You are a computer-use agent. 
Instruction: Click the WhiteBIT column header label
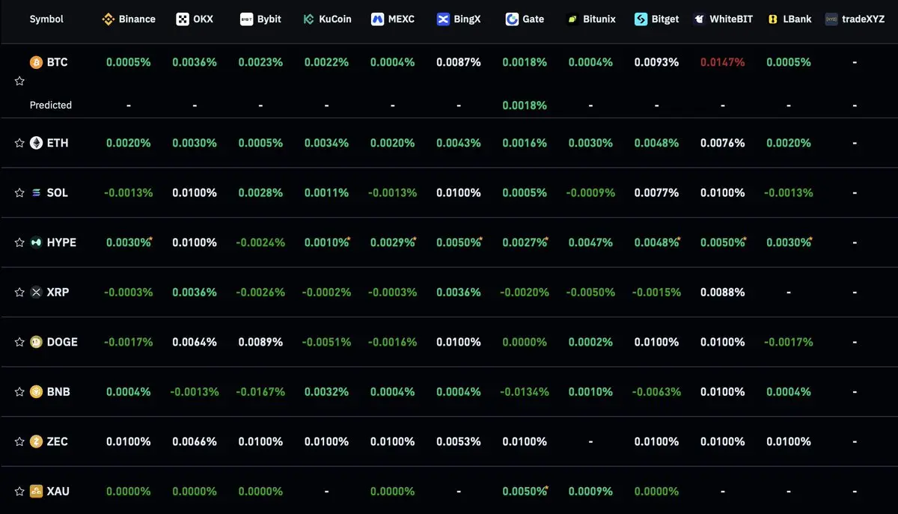pos(731,19)
